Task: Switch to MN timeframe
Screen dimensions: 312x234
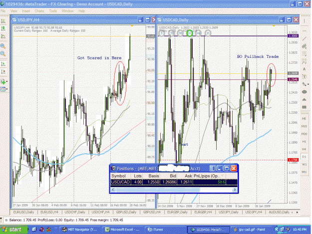Action: tap(304, 172)
